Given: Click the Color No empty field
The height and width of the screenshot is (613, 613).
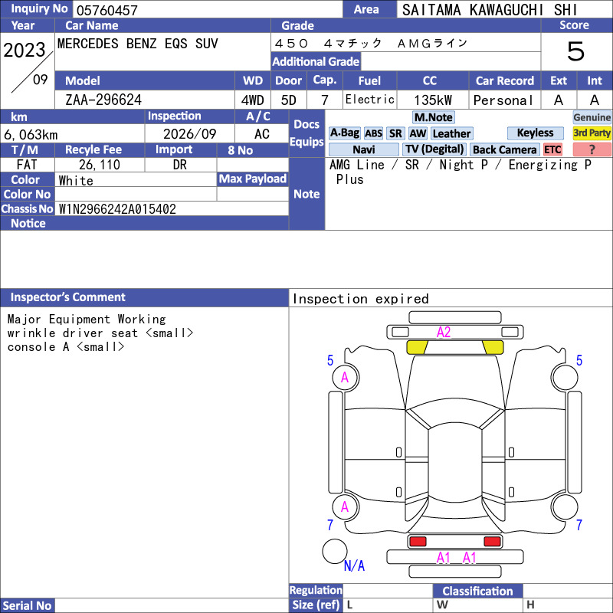Looking at the screenshot, I should (136, 194).
